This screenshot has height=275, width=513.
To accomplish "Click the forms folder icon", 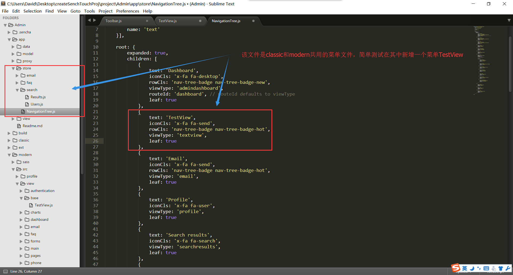I will click(27, 241).
